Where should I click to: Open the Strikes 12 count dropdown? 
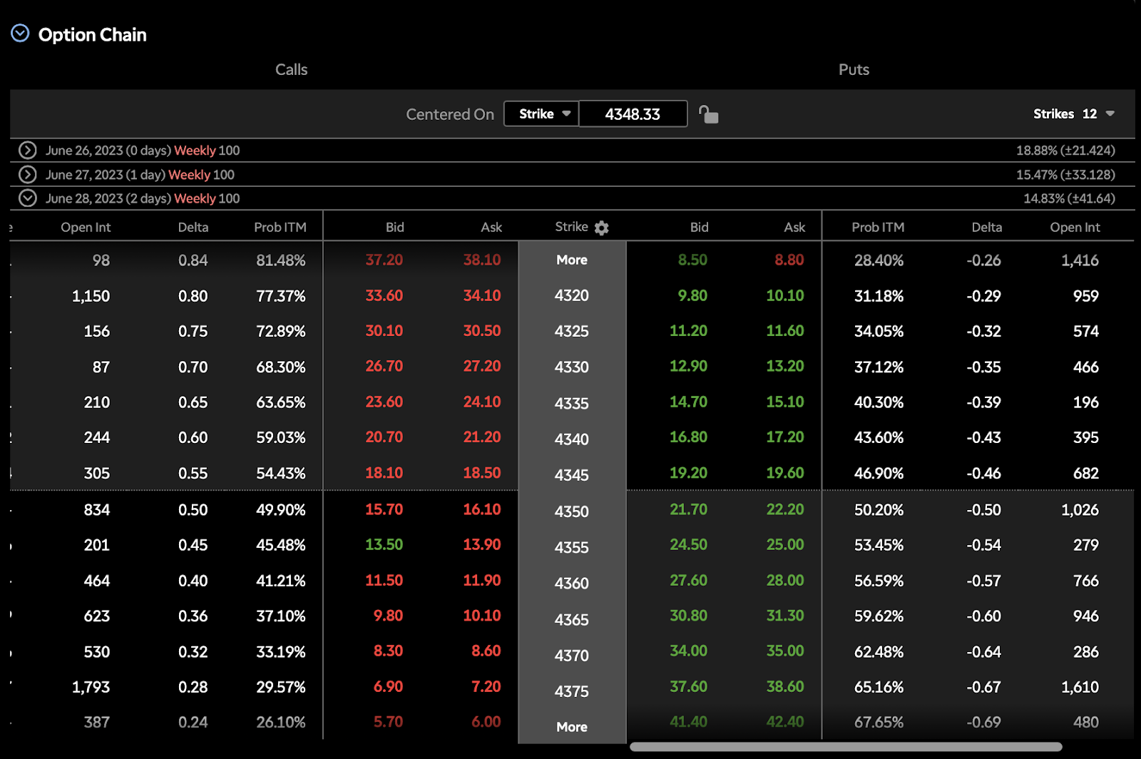tap(1074, 114)
